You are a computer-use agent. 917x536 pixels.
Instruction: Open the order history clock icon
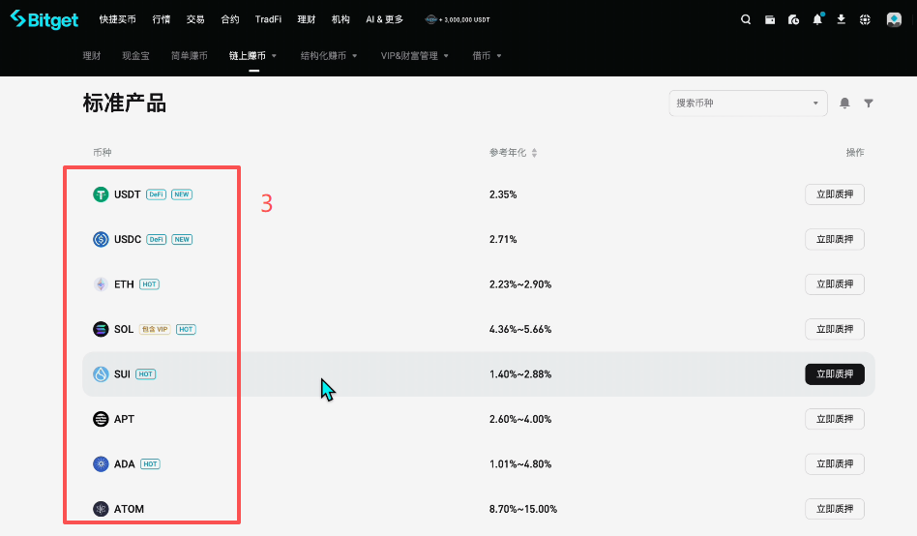click(793, 20)
